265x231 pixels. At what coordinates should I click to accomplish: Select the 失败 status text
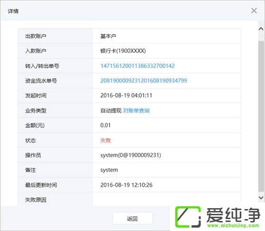pyautogui.click(x=105, y=141)
